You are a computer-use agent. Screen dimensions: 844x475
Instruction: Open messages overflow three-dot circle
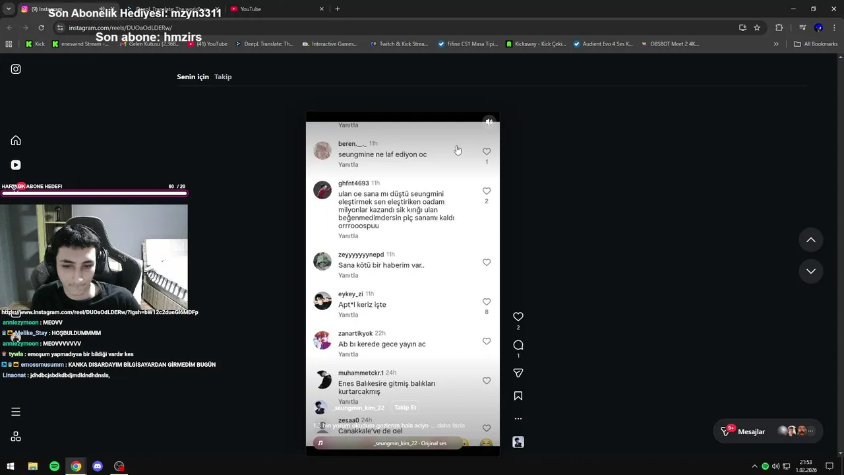[x=810, y=431]
